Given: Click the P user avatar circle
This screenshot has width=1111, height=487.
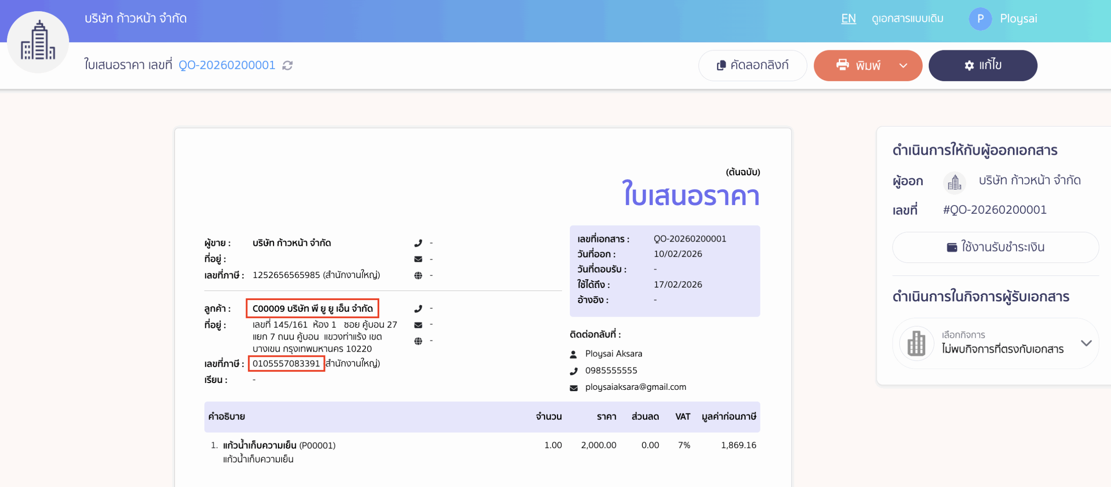Looking at the screenshot, I should point(980,19).
